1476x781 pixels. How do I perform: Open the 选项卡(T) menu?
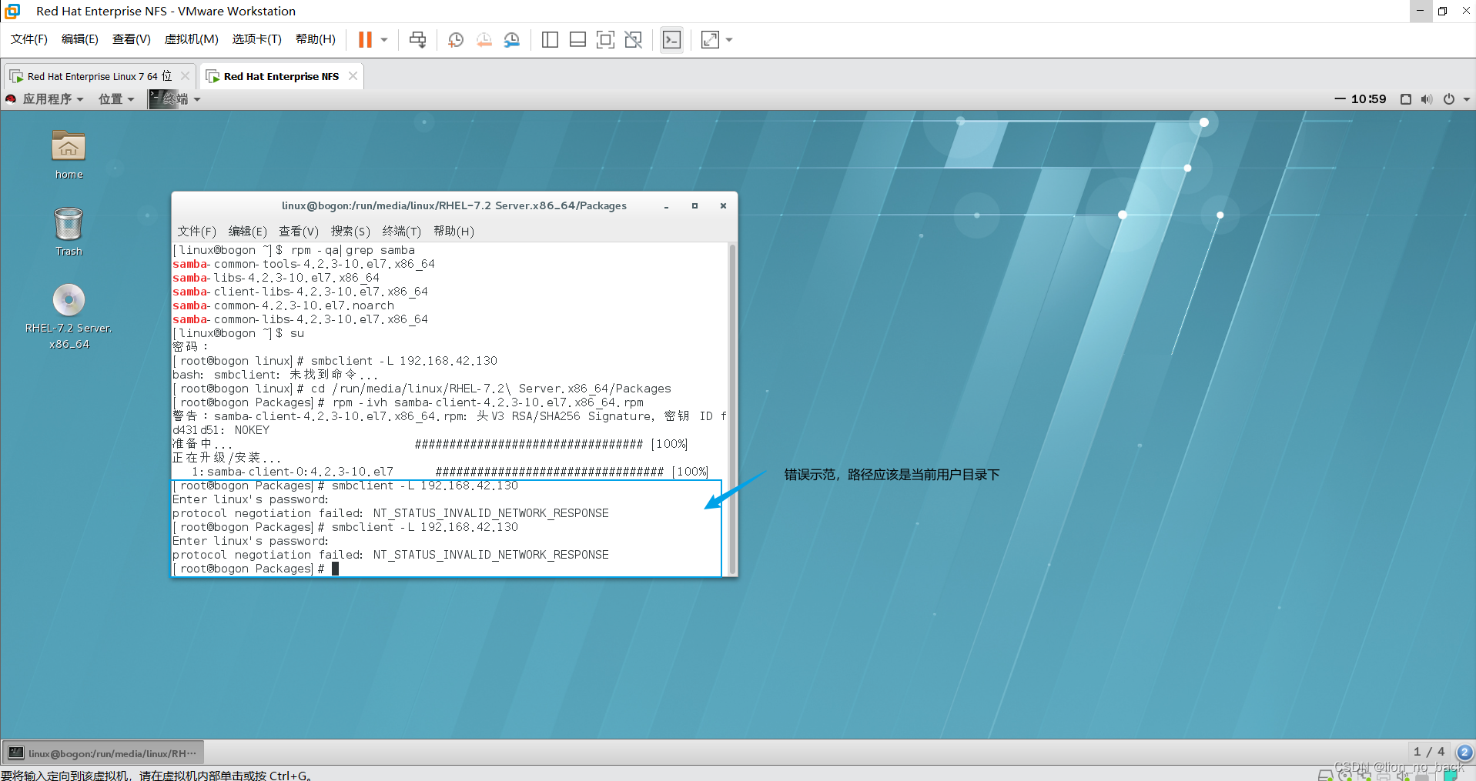coord(257,39)
